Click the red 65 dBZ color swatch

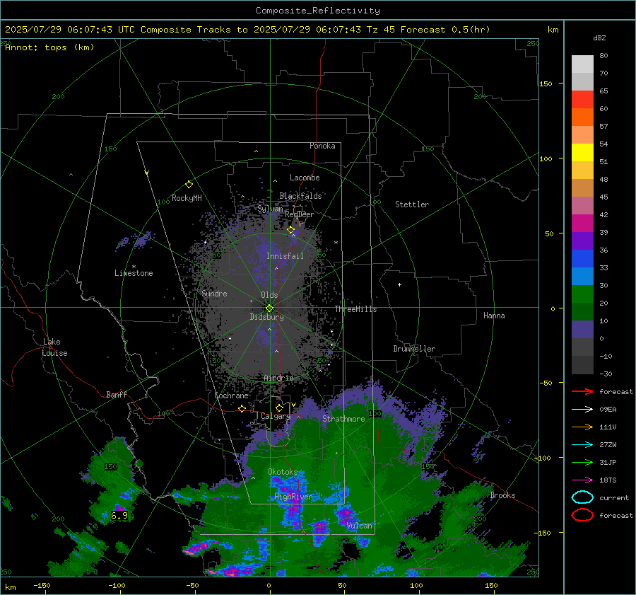[582, 99]
